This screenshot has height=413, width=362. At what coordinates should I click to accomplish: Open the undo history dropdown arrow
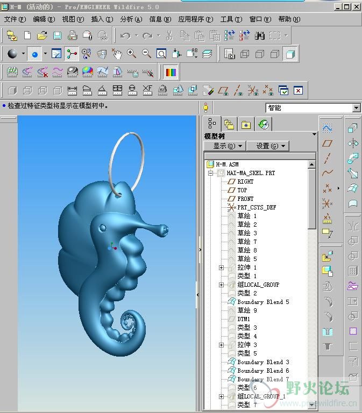pos(137,35)
